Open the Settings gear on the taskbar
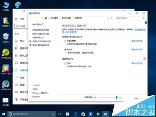The width and height of the screenshot is (156, 117). [98, 114]
